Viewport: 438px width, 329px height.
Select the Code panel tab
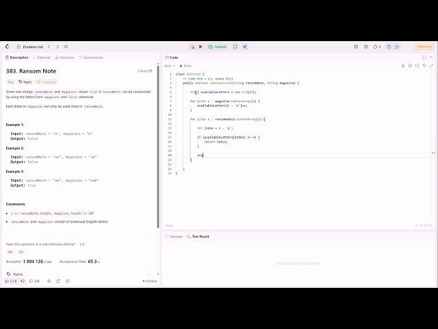pos(171,58)
